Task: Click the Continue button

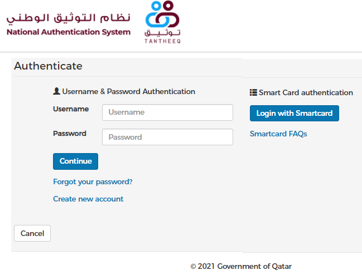Action: tap(75, 161)
